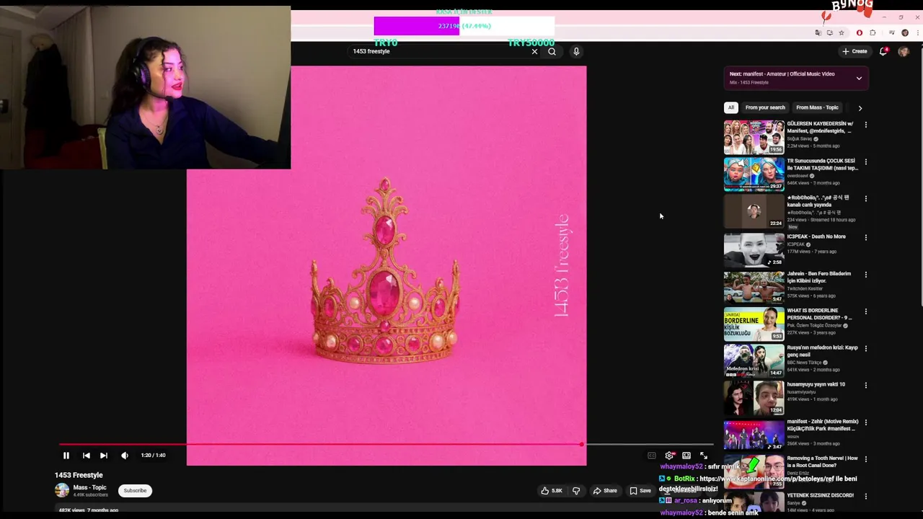923x519 pixels.
Task: Go to previous video in player
Action: click(x=86, y=456)
